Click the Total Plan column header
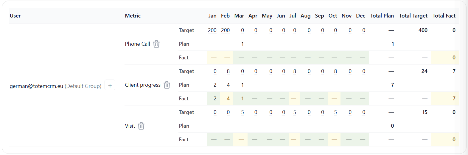The width and height of the screenshot is (468, 155). pos(382,16)
